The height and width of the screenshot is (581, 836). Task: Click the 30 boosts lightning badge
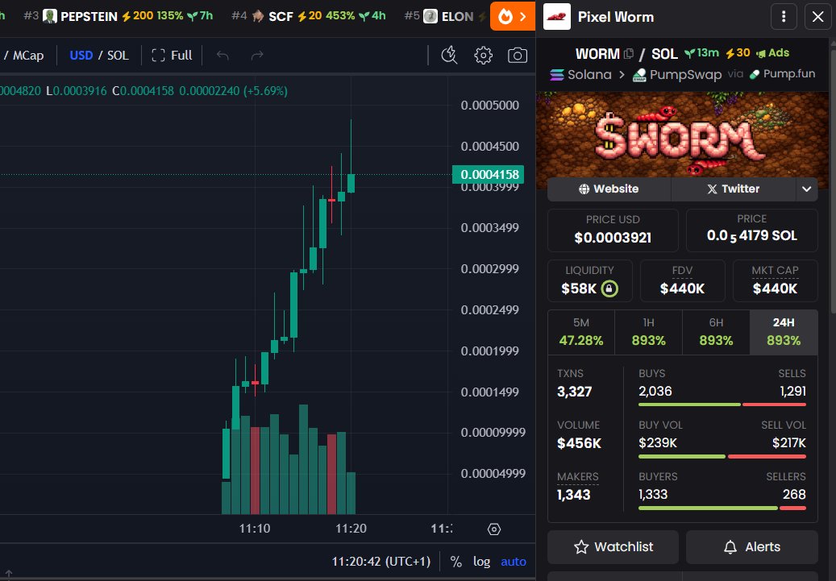tap(738, 52)
